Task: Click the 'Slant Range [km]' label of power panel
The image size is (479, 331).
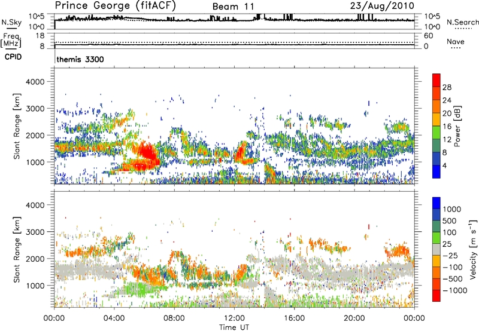Action: (17, 126)
